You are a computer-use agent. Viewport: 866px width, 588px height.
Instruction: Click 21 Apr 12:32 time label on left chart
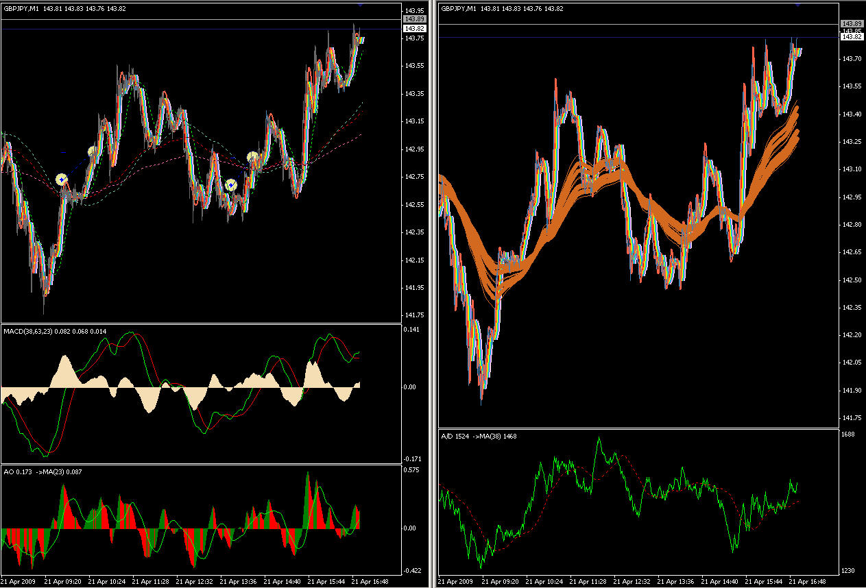(194, 581)
